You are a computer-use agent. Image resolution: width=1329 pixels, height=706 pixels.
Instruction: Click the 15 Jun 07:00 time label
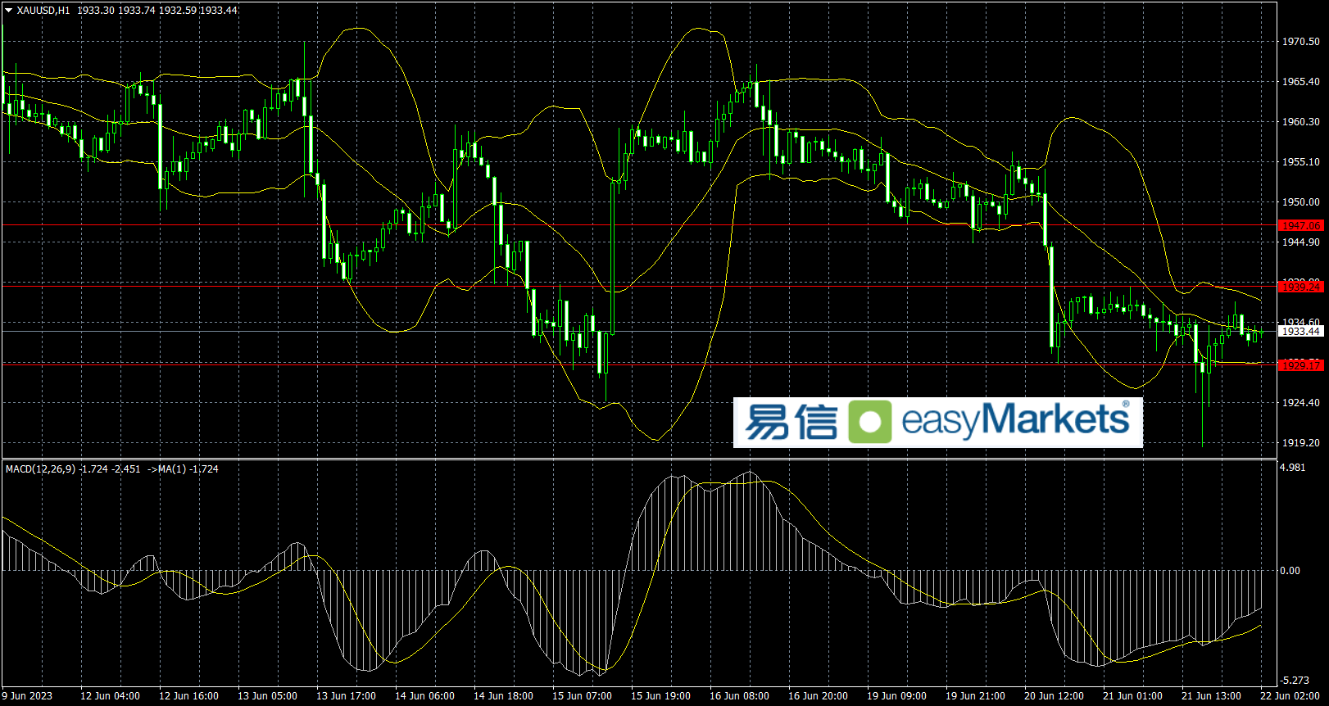click(x=582, y=696)
